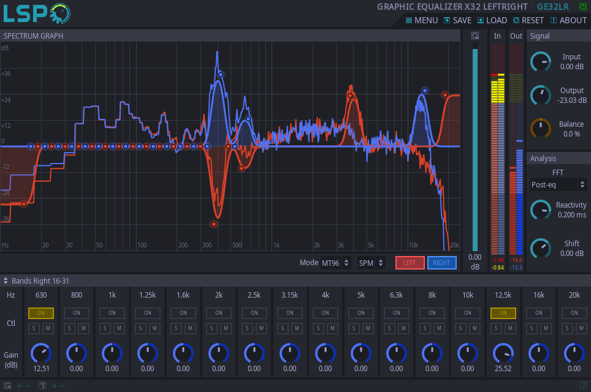Click the Balance knob
This screenshot has height=392, width=591.
(541, 129)
